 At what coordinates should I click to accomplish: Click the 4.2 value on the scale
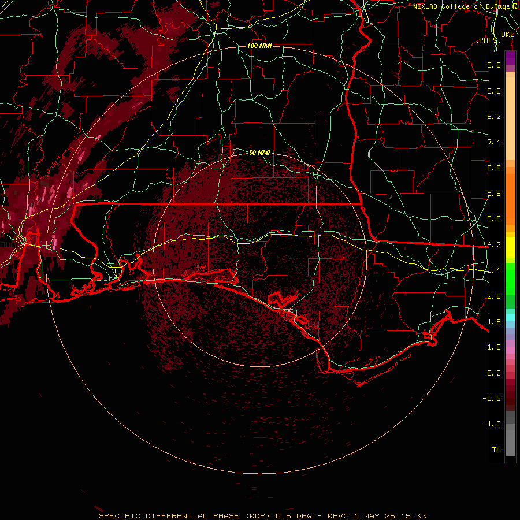click(494, 245)
